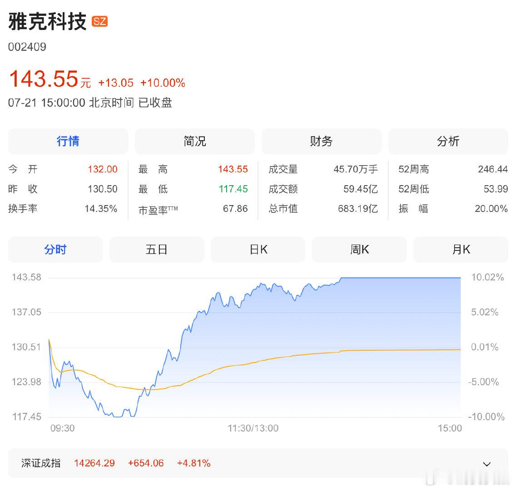515x490 pixels.
Task: Select the 分时 chart tab
Action: coord(55,250)
